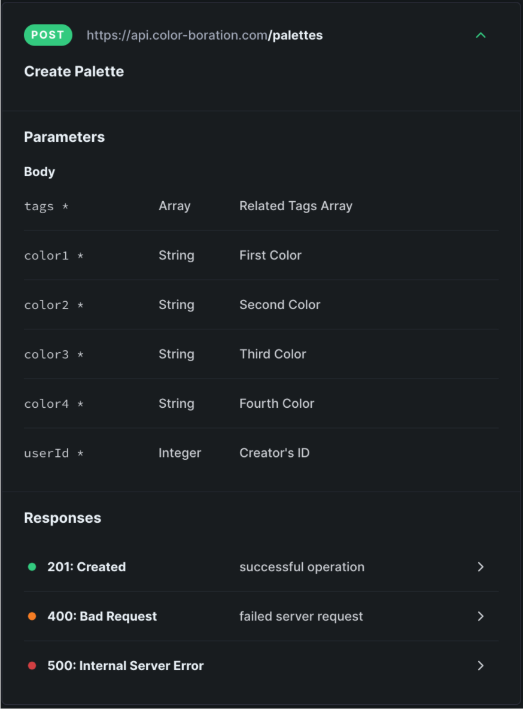
Task: Click the color4 parameter name
Action: [47, 404]
